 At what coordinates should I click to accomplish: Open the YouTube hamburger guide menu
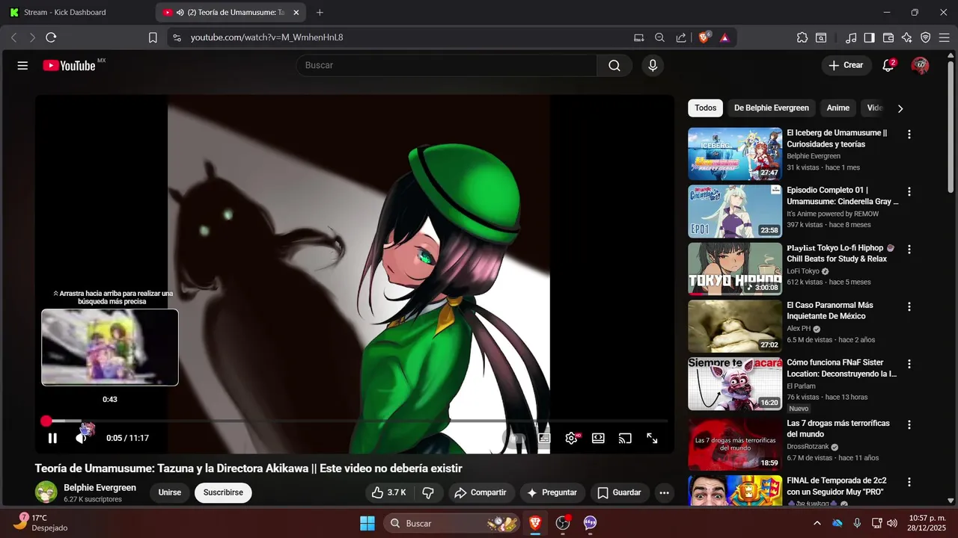click(22, 66)
